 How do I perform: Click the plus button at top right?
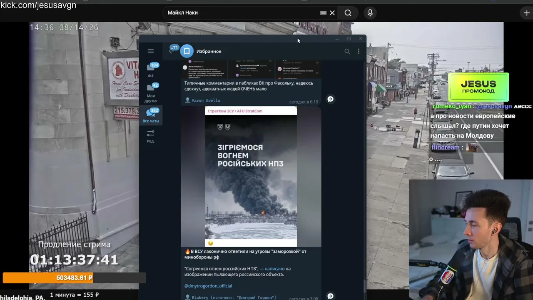(x=527, y=13)
